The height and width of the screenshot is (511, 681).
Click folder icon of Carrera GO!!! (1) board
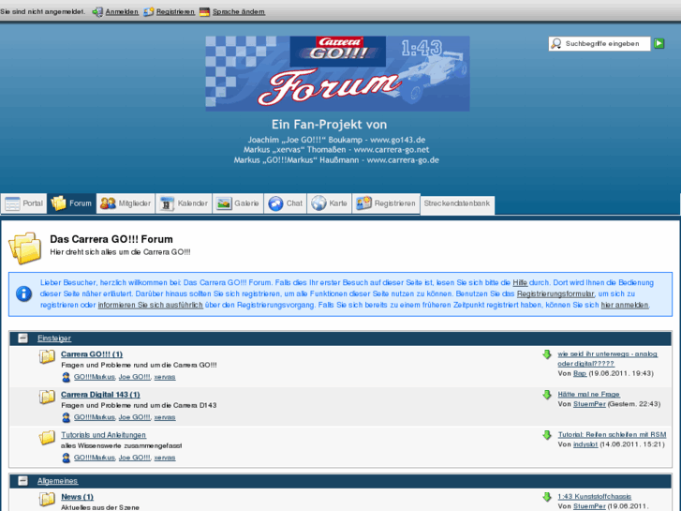47,356
